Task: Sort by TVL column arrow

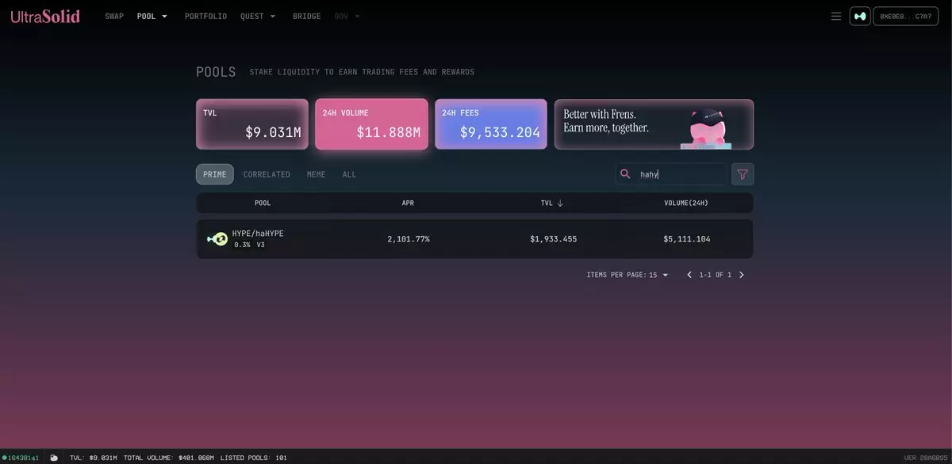Action: 560,203
